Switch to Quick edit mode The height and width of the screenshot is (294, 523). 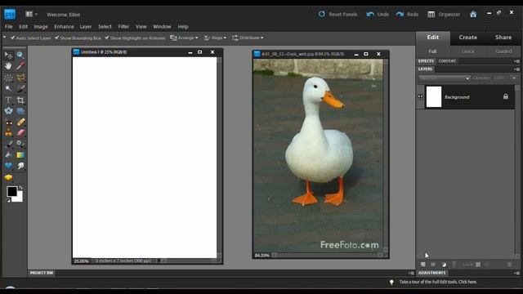coord(468,51)
